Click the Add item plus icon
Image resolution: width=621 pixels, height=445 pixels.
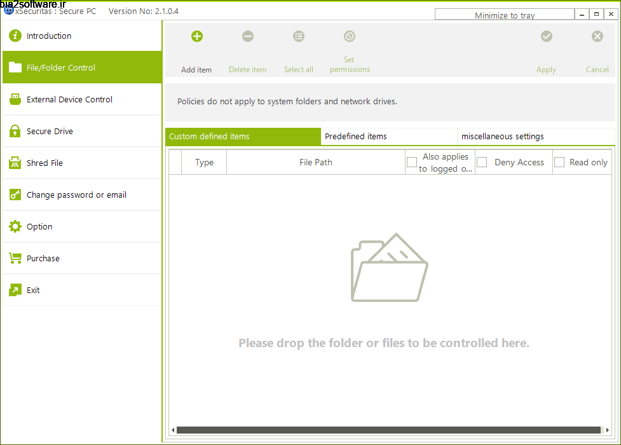click(196, 36)
